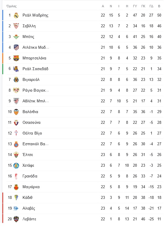Open the Θέλτα Βίγο team link
Viewport: 168px width, 227px height.
click(32, 133)
